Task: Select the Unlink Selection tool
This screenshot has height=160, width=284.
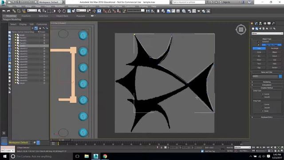Action: coord(19,11)
